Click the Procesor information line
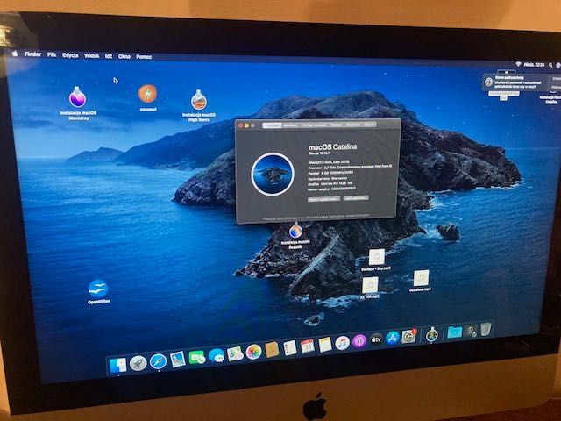Viewport: 561px width, 421px height. point(350,167)
